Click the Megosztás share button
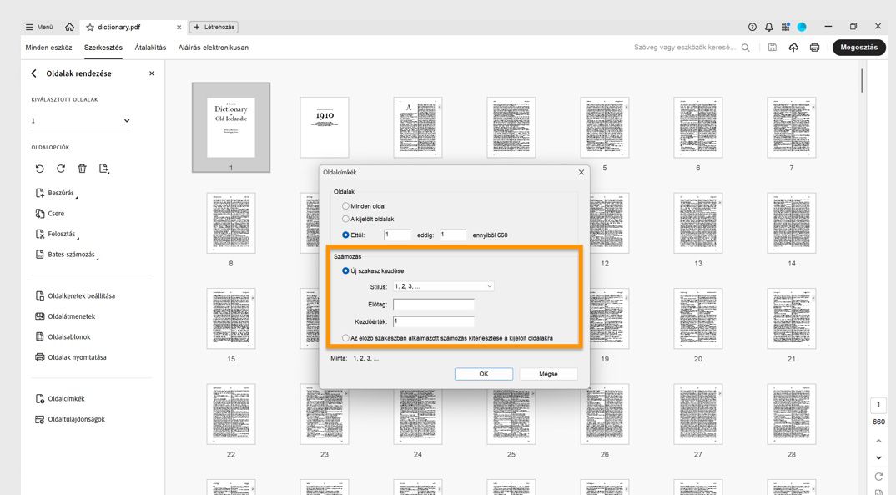Screen dimensions: 896x495 858,48
